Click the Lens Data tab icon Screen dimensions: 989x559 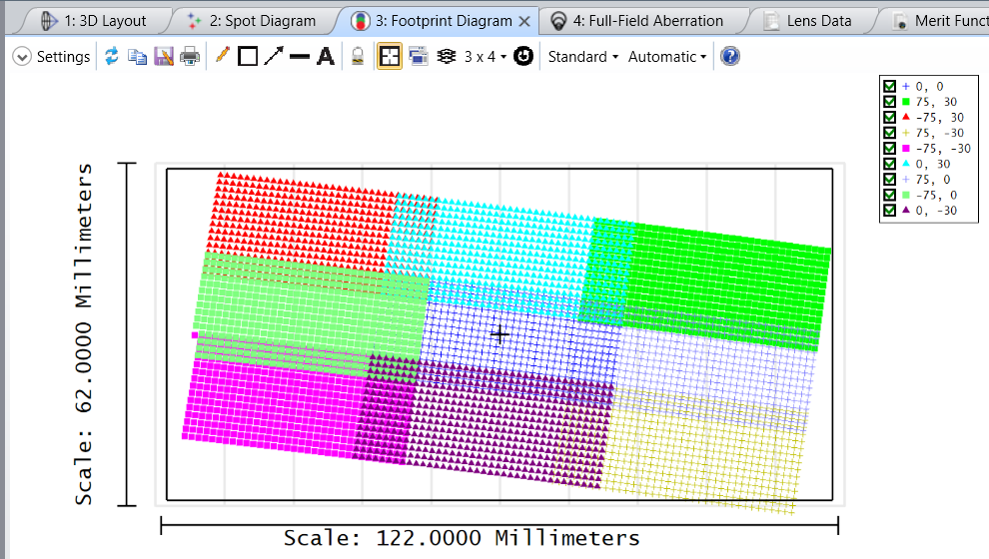click(770, 21)
